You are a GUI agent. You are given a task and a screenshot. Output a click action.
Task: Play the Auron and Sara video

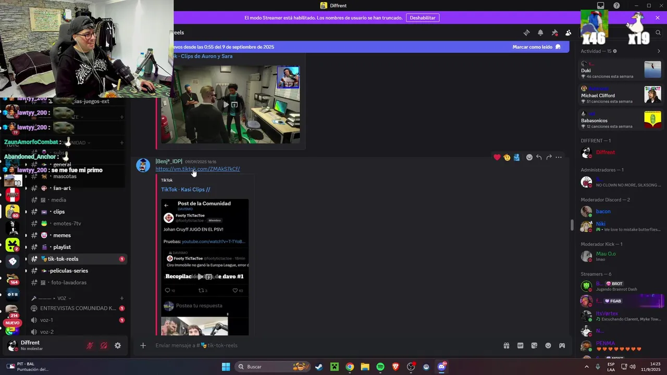pyautogui.click(x=226, y=105)
